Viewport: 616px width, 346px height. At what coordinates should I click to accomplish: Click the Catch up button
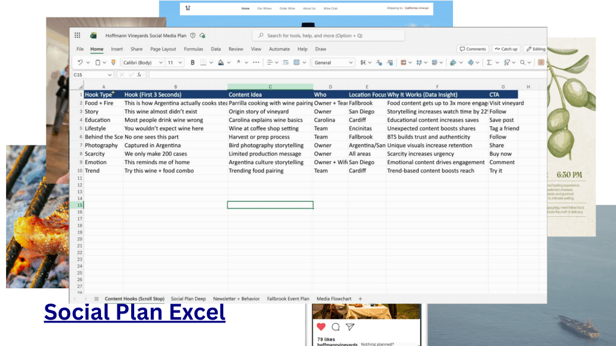[506, 49]
